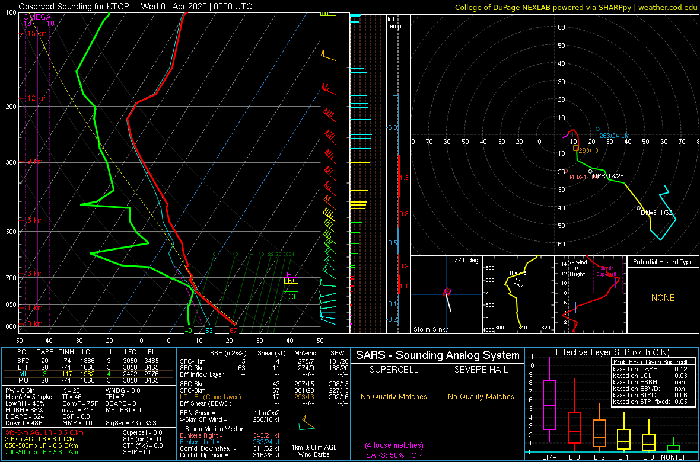The image size is (700, 462).
Task: Click the 'SARS - Sounding Analog System' heading
Action: (438, 355)
